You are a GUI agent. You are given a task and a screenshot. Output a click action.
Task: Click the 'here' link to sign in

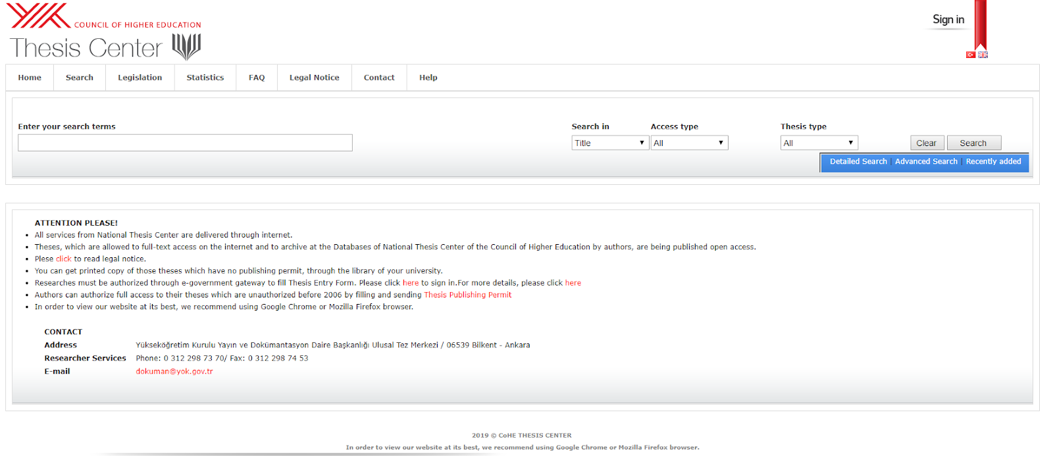[x=411, y=283]
